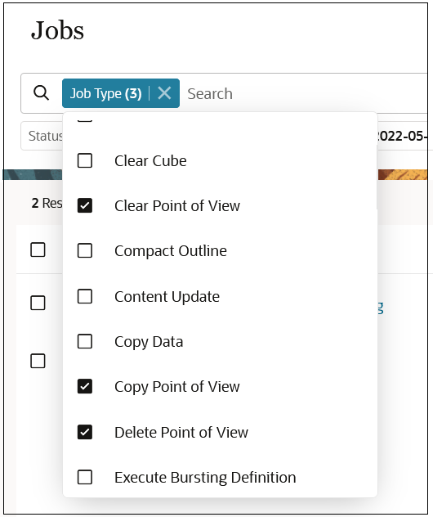Select the second job row checkbox
The width and height of the screenshot is (433, 517).
(38, 361)
